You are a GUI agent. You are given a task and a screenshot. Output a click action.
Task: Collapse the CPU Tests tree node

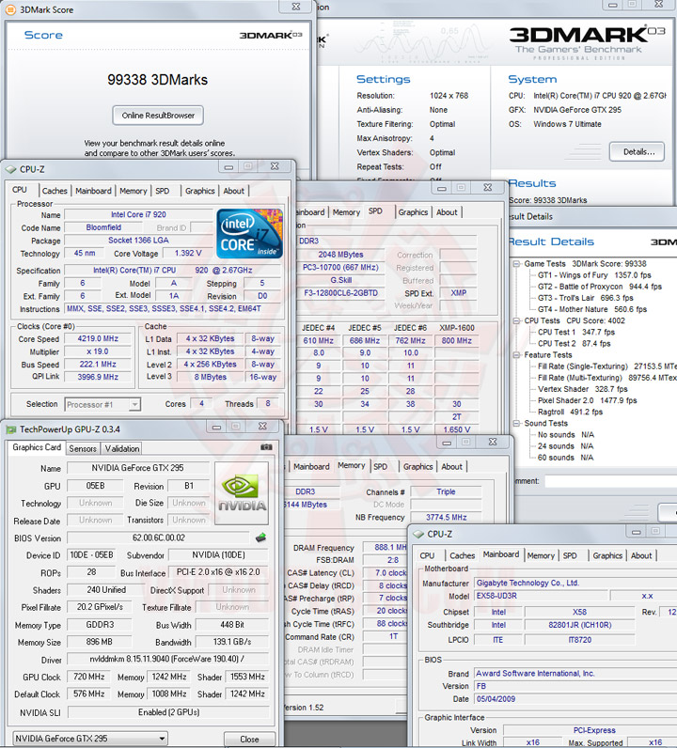pos(516,321)
